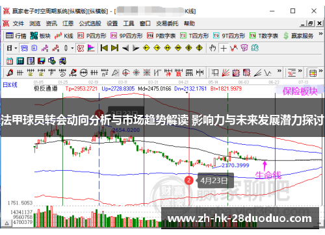The height and width of the screenshot is (235, 325).
Task: Select the pencil drawing tool
Action: tap(10, 73)
